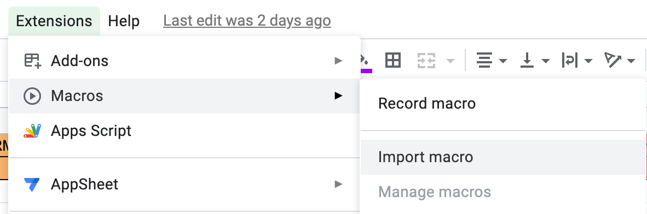Open the Help menu
The height and width of the screenshot is (214, 647).
pos(124,21)
